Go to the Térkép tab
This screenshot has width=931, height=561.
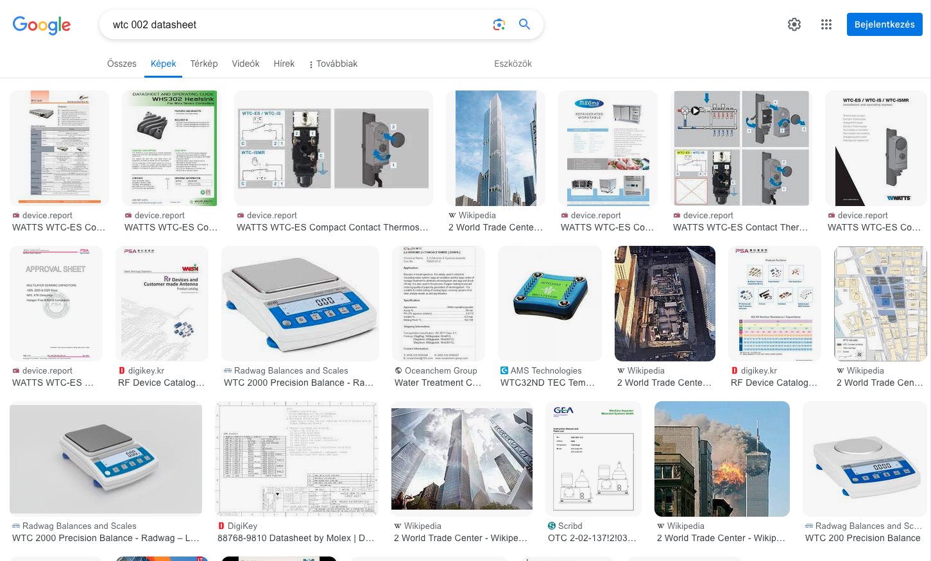(204, 64)
